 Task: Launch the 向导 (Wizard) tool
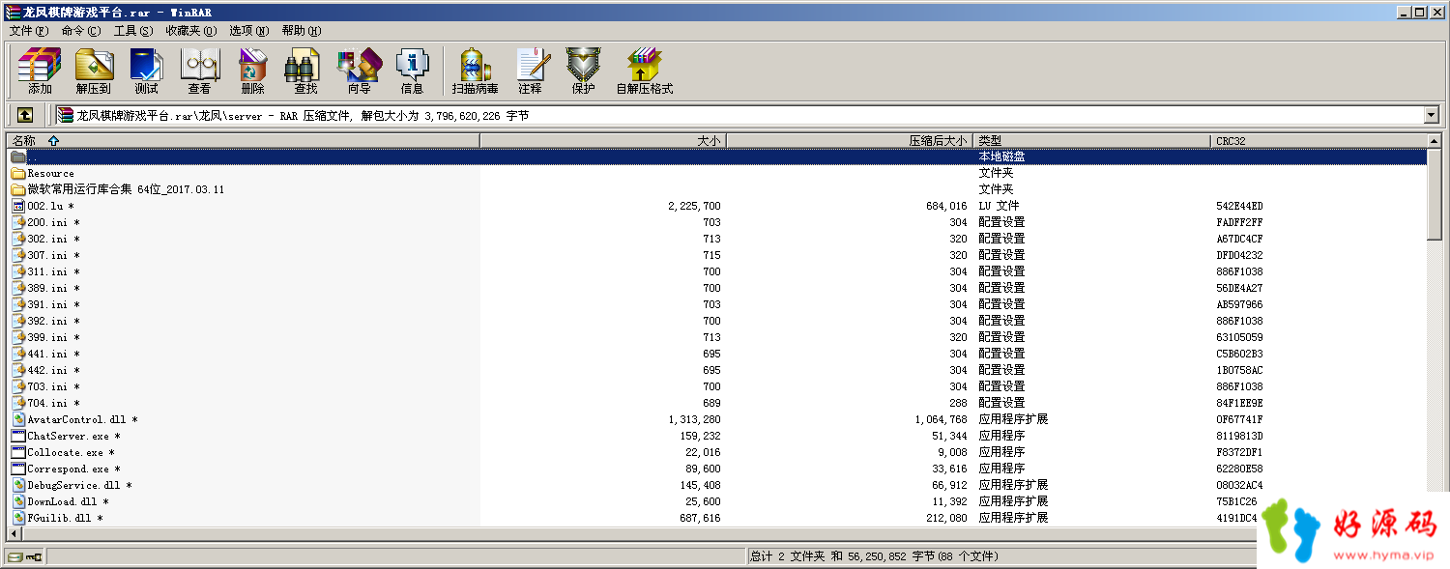point(359,71)
